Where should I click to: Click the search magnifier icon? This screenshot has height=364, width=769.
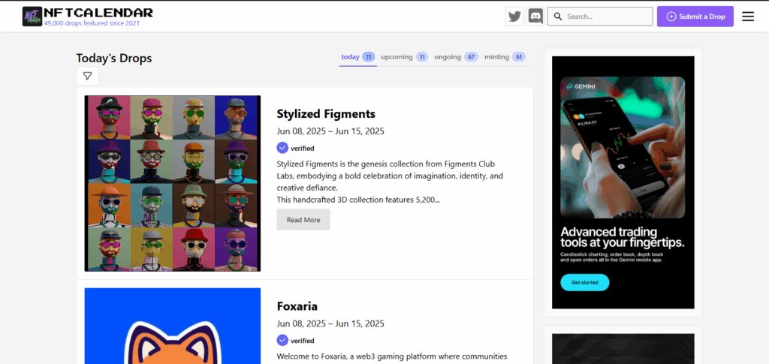pyautogui.click(x=558, y=17)
